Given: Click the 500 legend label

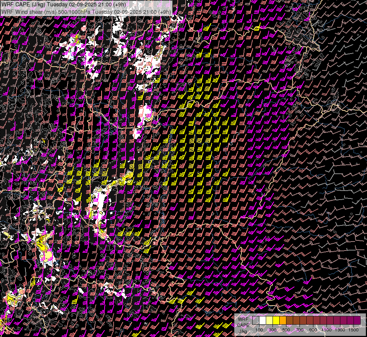Looking at the screenshot, I should tap(286, 330).
